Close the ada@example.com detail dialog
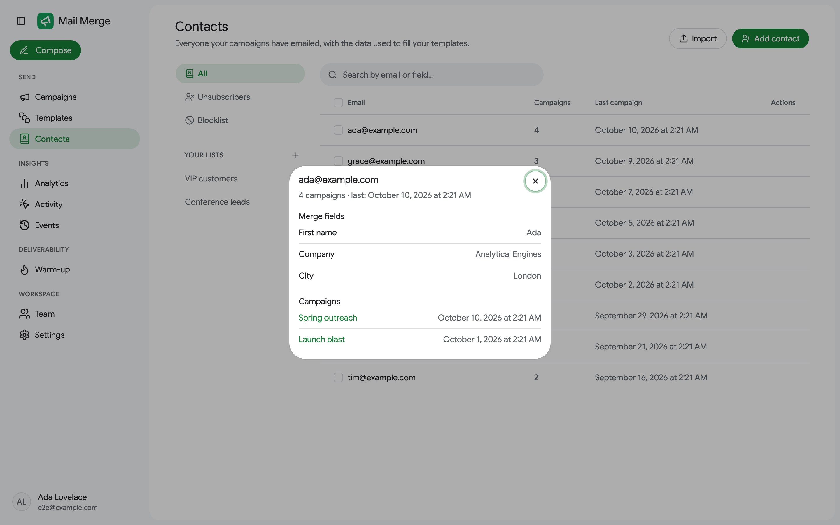Image resolution: width=840 pixels, height=525 pixels. [x=535, y=181]
